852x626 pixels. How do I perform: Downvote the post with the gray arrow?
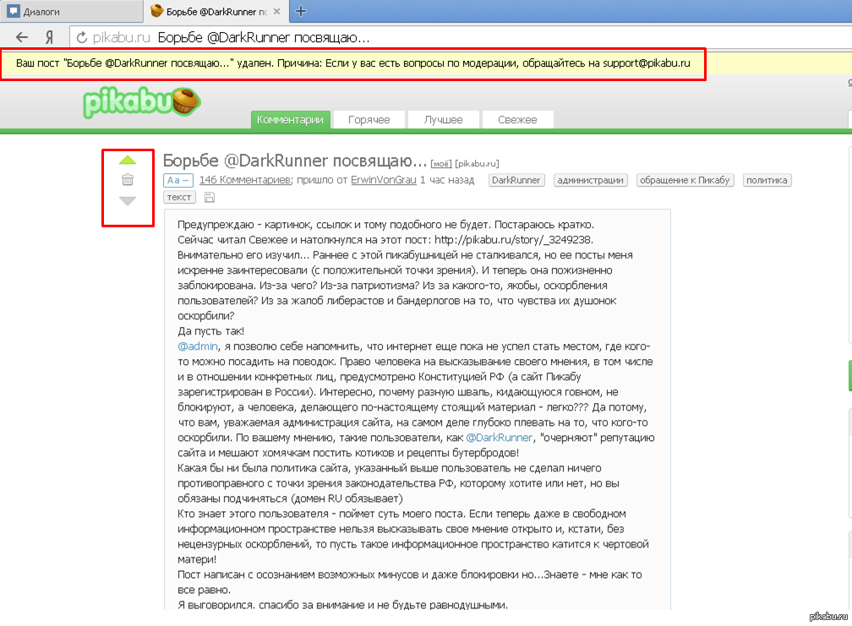pyautogui.click(x=127, y=201)
